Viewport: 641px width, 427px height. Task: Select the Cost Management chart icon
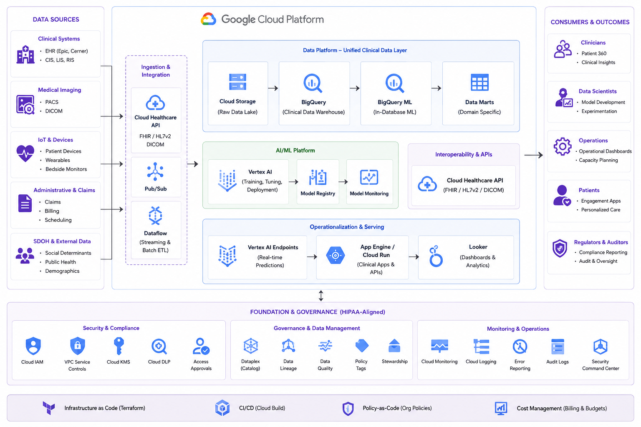(x=501, y=408)
